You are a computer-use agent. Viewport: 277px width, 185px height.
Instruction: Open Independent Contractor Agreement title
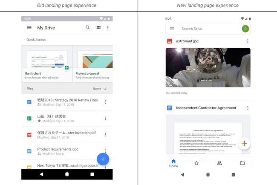coord(206,108)
